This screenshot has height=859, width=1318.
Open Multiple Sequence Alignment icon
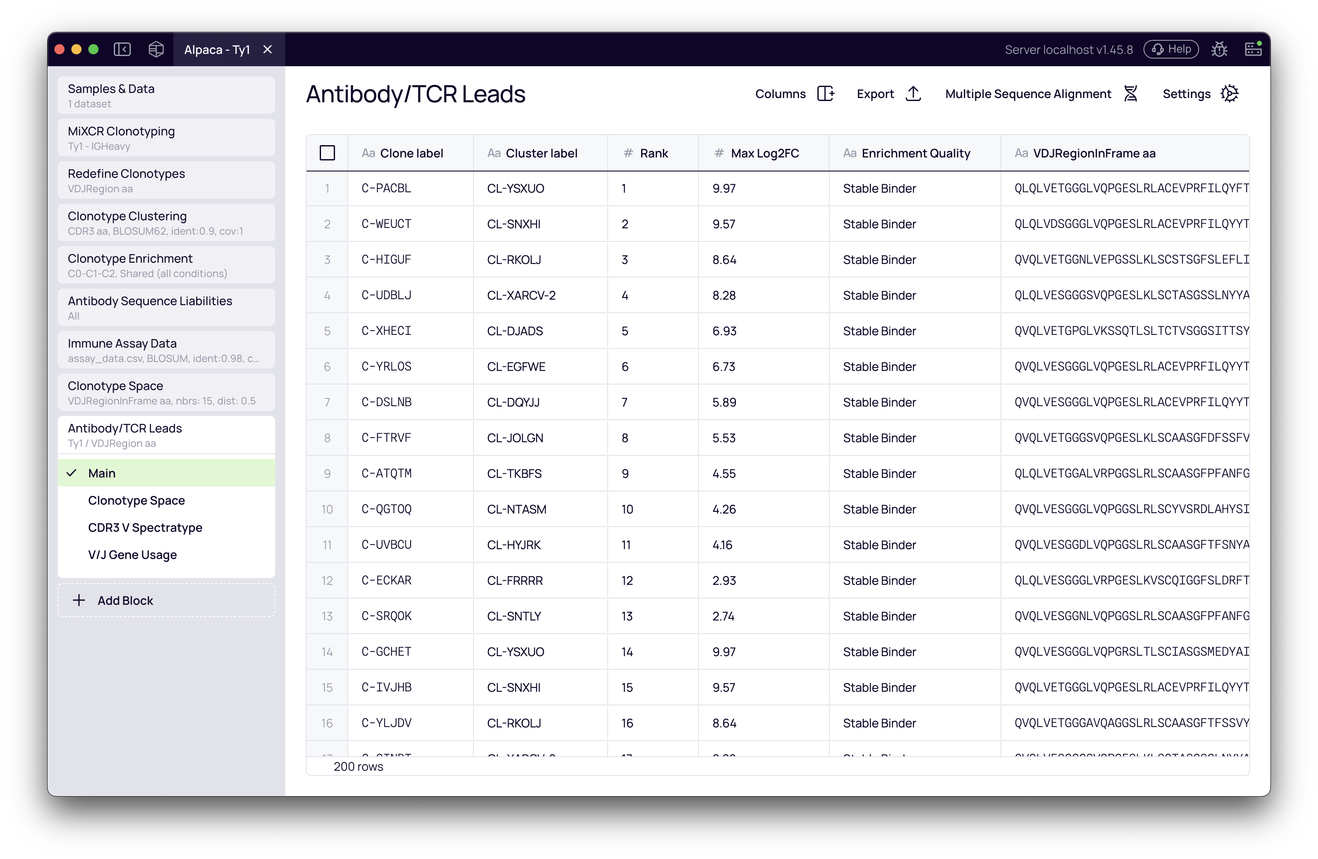tap(1130, 93)
